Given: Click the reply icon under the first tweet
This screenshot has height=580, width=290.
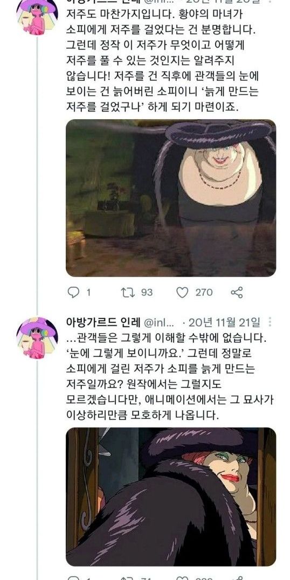Looking at the screenshot, I should (74, 292).
